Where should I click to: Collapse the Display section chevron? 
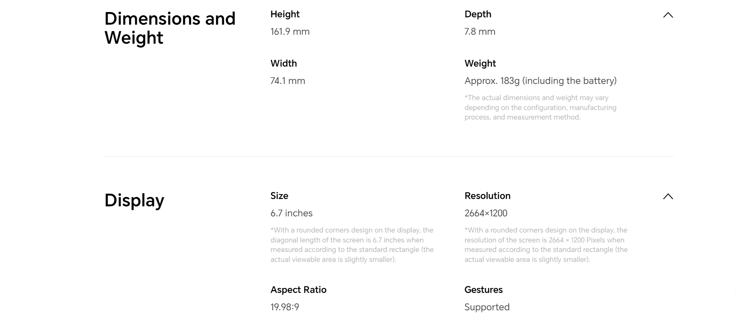pyautogui.click(x=668, y=197)
